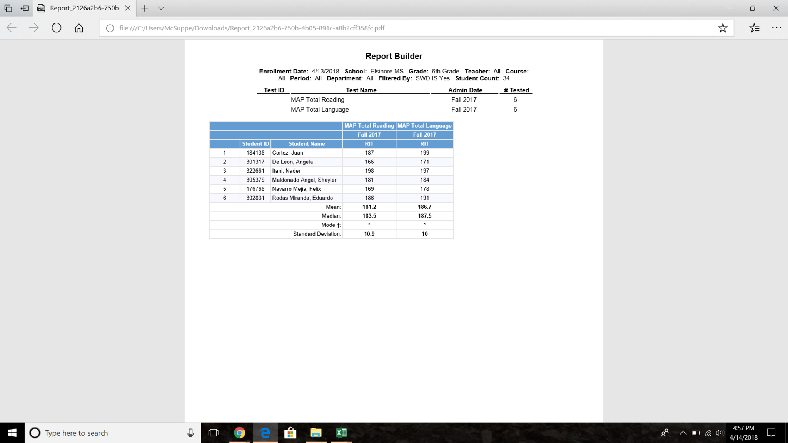Open the Action Center notifications
This screenshot has height=443, width=788.
click(x=771, y=433)
